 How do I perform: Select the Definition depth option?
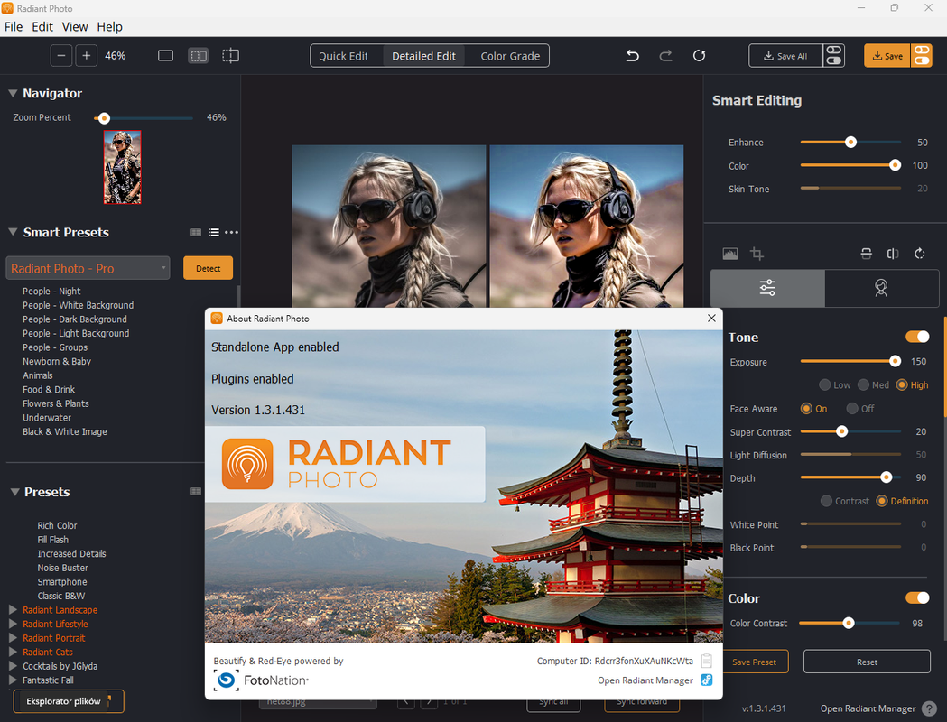882,501
